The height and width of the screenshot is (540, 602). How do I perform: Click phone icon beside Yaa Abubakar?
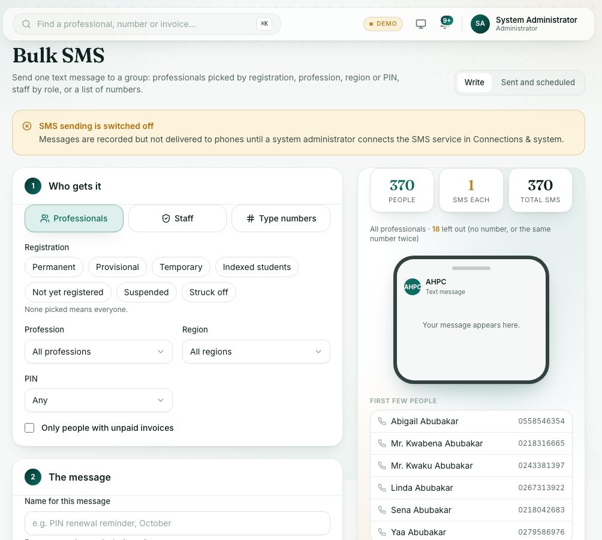point(381,532)
